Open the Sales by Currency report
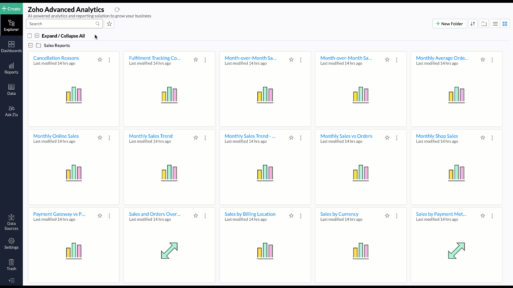 click(x=339, y=214)
